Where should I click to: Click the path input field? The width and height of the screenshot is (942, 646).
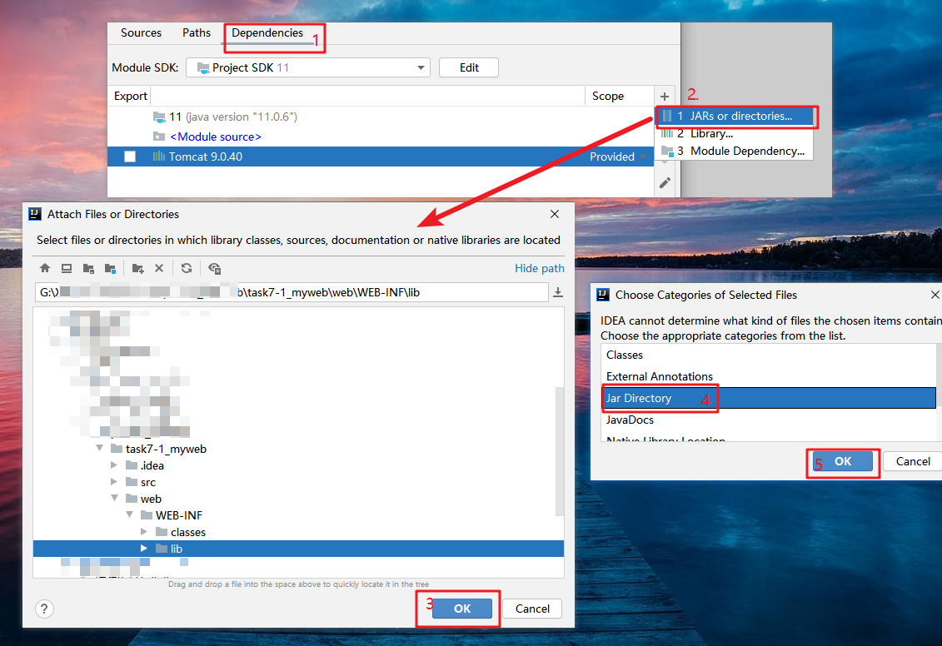(292, 292)
